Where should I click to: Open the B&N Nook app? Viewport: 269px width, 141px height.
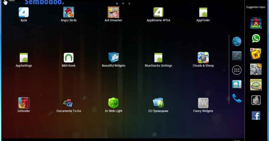tap(69, 58)
